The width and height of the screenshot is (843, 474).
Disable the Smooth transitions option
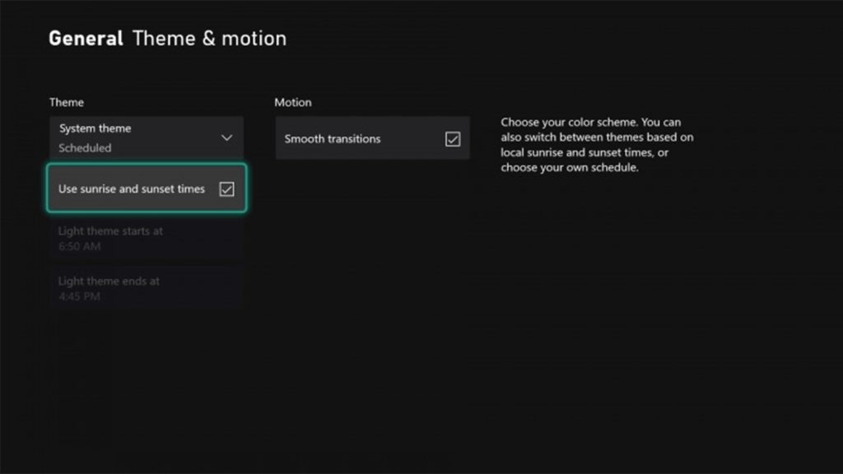372,139
